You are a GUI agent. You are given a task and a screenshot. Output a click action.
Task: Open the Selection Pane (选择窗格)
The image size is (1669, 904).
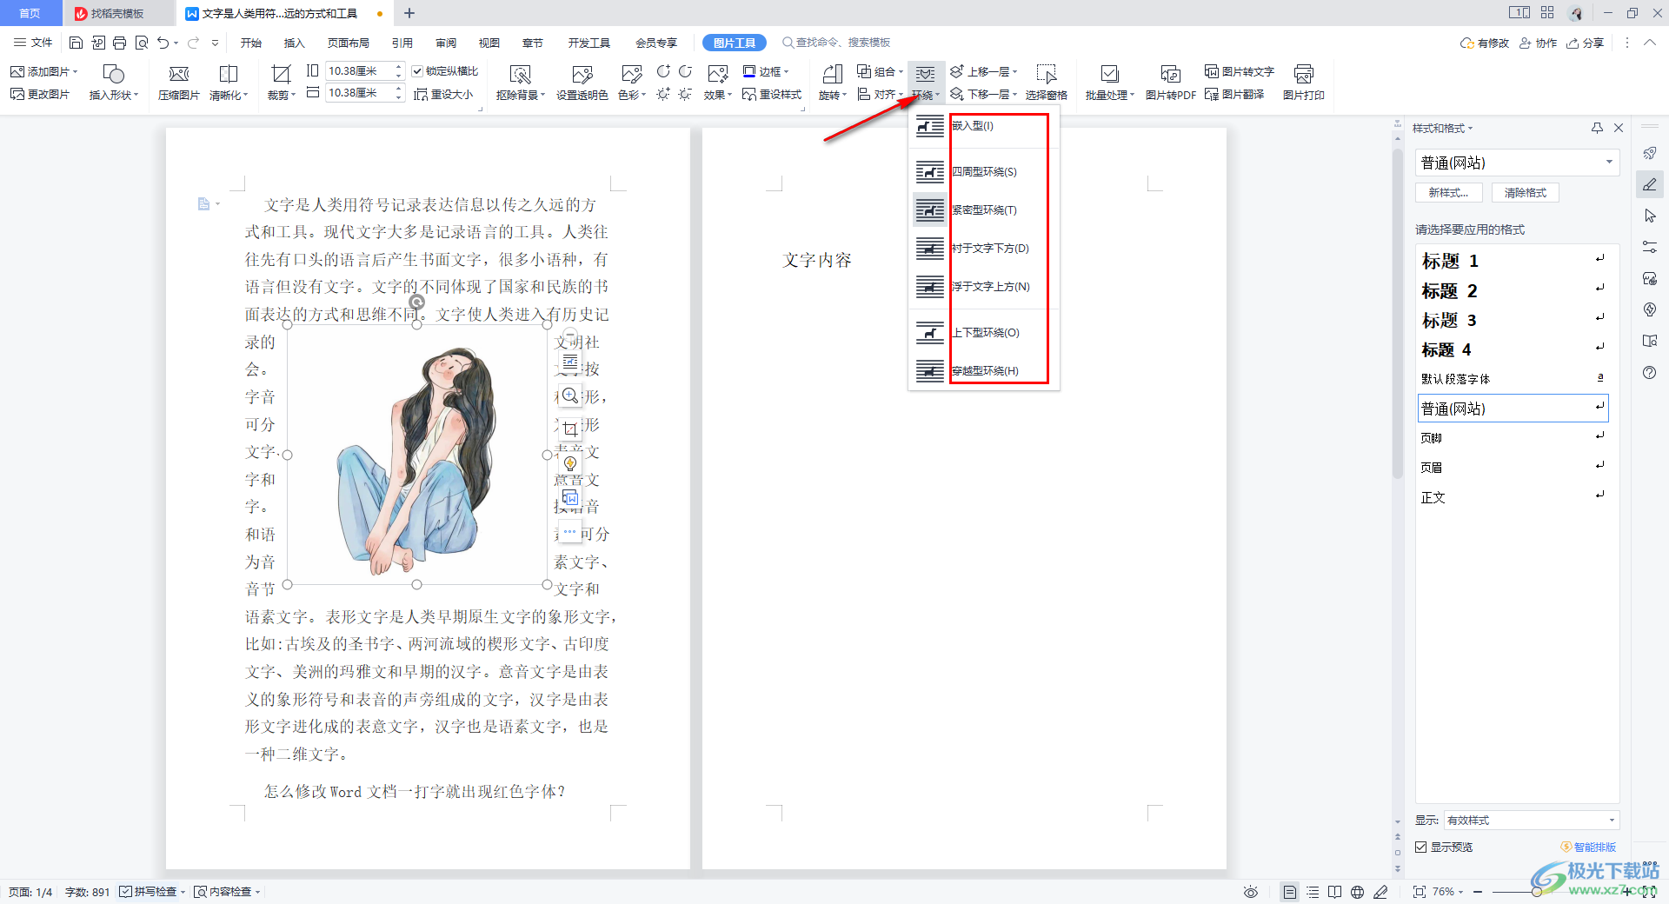[1046, 83]
